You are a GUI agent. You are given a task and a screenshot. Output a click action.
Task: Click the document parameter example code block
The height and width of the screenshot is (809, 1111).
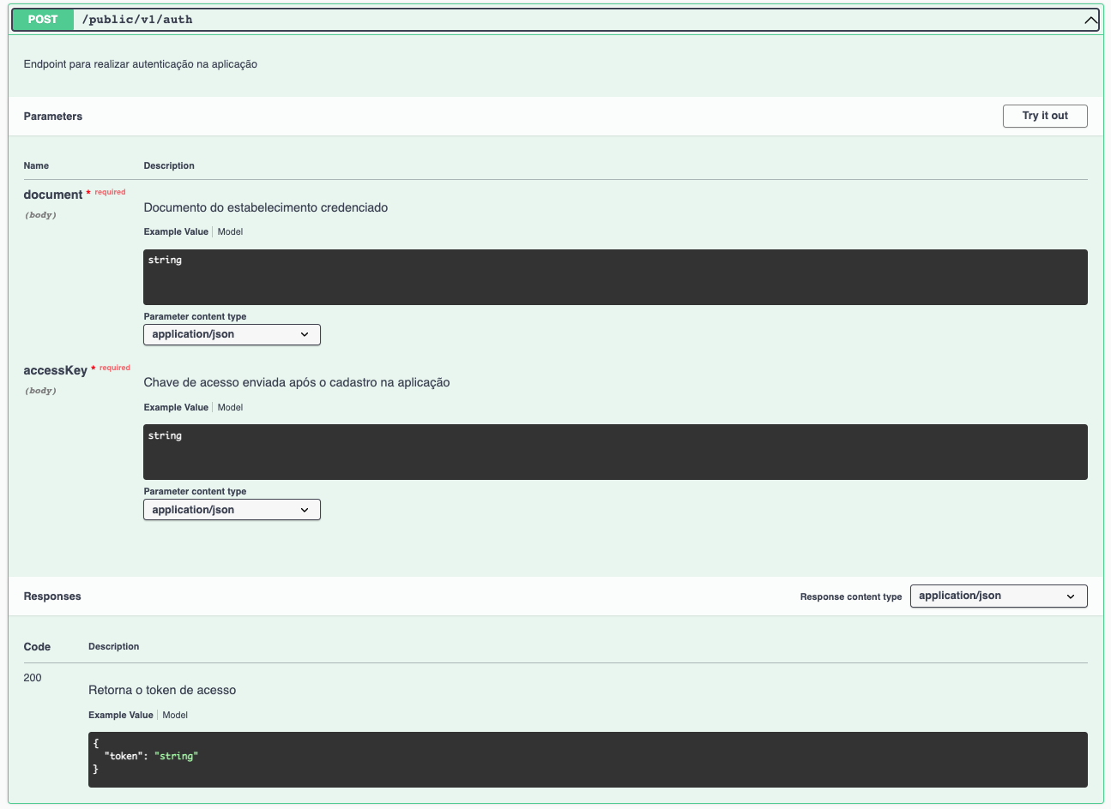[615, 277]
